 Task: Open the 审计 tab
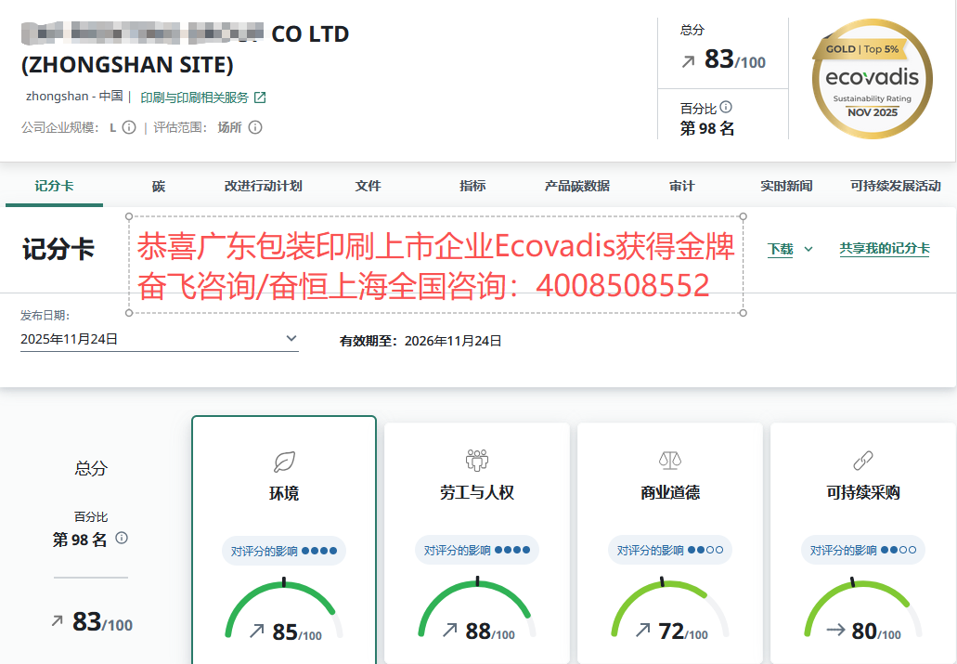[x=681, y=186]
